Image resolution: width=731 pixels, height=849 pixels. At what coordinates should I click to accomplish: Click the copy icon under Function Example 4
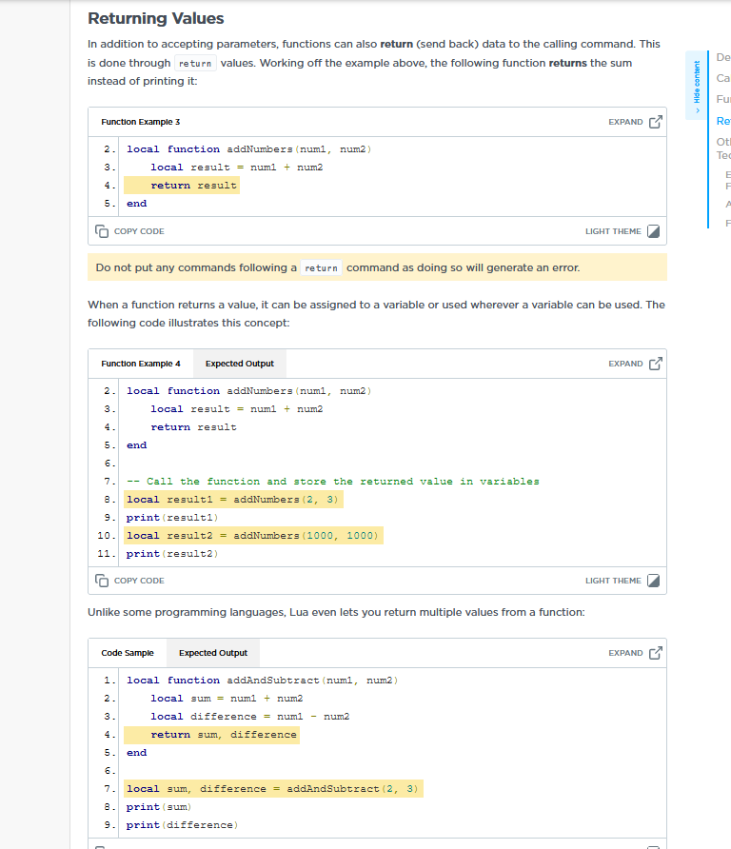point(102,581)
